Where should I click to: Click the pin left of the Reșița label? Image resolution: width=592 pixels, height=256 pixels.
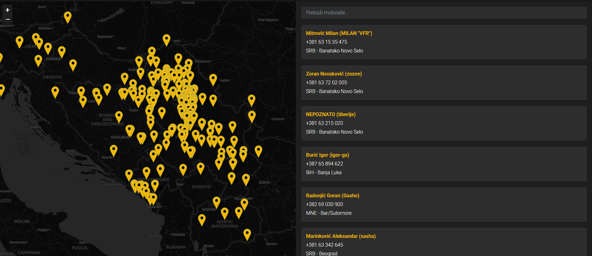tap(213, 79)
